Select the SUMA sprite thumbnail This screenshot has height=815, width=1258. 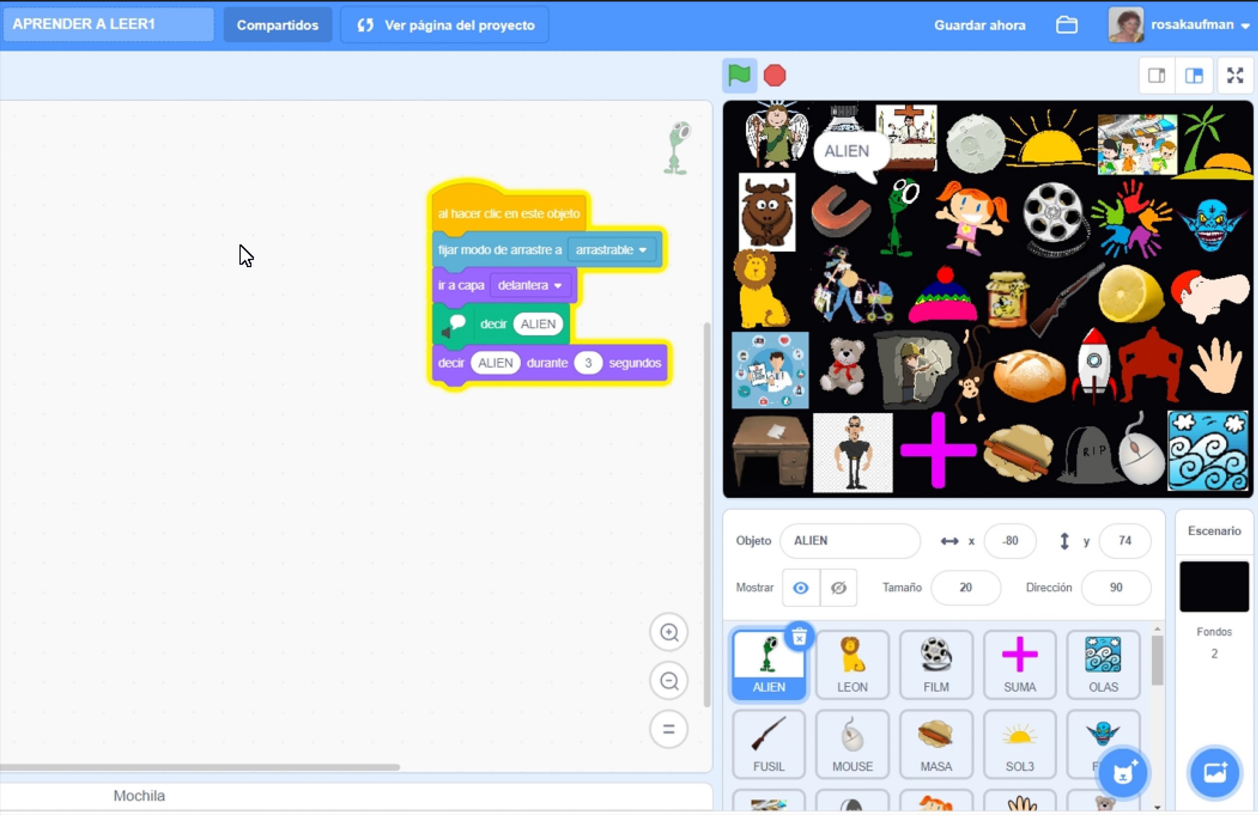1020,666
